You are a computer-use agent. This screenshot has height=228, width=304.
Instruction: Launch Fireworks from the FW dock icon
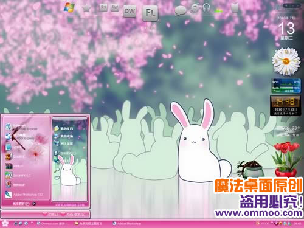[x=115, y=8]
